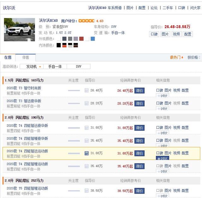Click the 口碑 button under guide price
Screen dimensions: 202x198
pyautogui.click(x=154, y=34)
